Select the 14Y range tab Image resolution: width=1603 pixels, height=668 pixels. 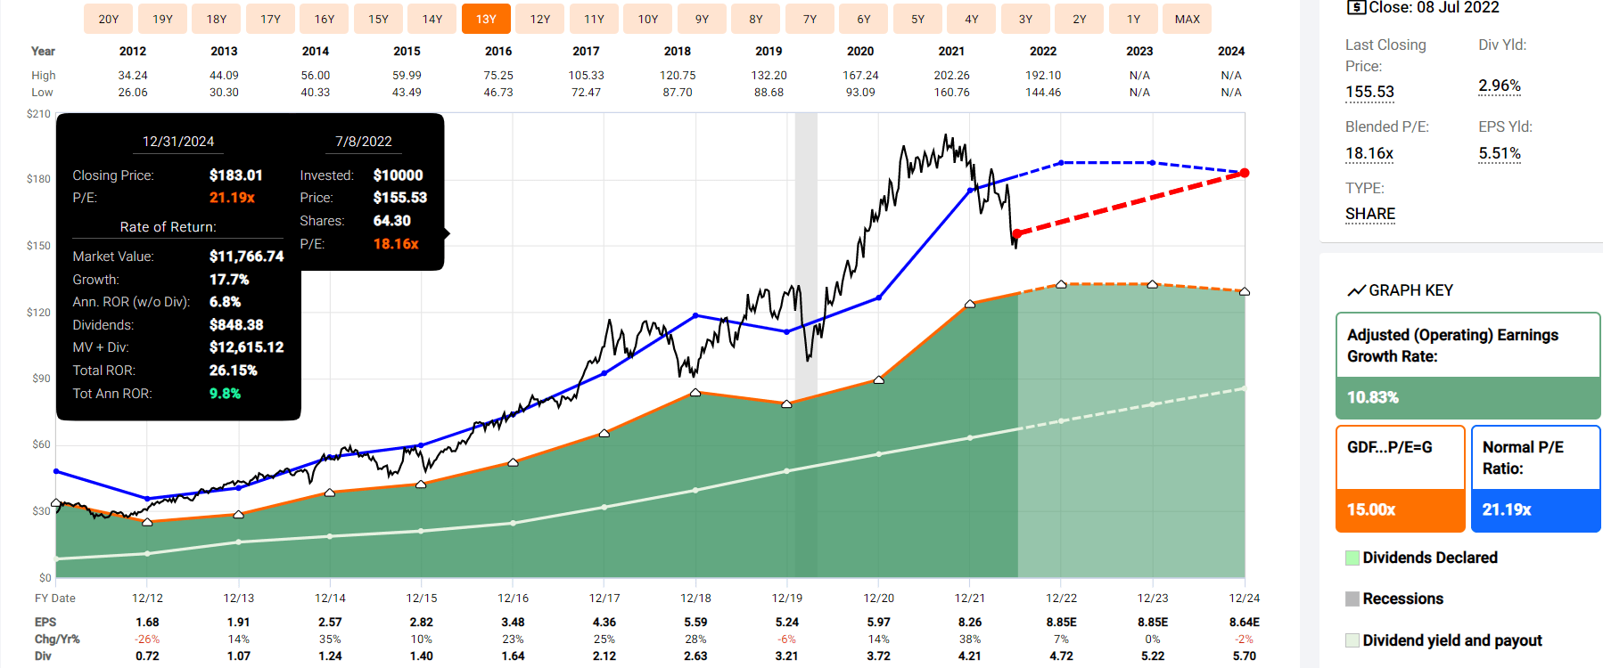[432, 19]
